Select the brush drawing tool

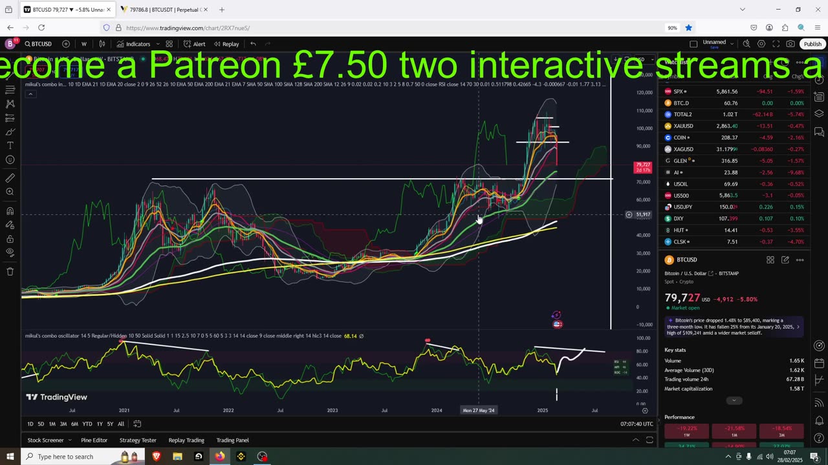(10, 132)
